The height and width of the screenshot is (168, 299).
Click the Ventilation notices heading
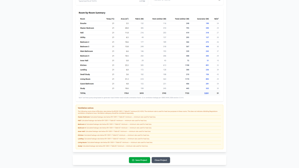tap(86, 108)
